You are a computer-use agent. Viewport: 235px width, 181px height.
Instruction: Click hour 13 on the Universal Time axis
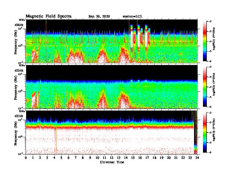tap(119, 158)
